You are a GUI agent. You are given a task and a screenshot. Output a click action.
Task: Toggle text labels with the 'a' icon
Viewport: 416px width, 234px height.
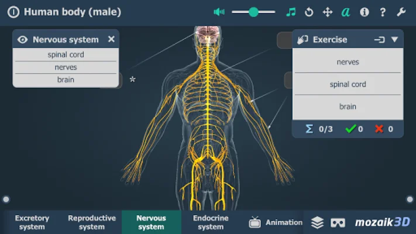(x=346, y=12)
